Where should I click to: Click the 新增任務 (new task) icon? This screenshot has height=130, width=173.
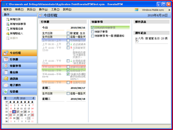[x=7, y=19]
